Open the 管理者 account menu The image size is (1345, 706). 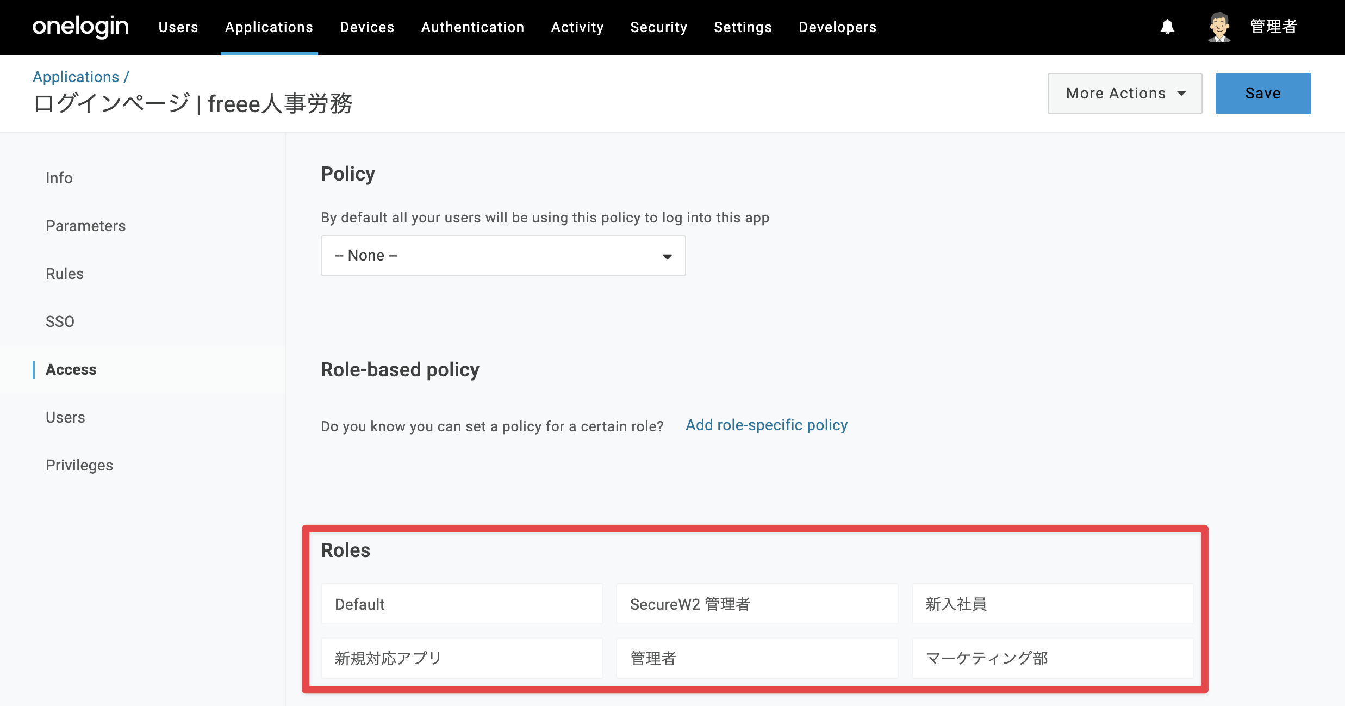point(1273,27)
